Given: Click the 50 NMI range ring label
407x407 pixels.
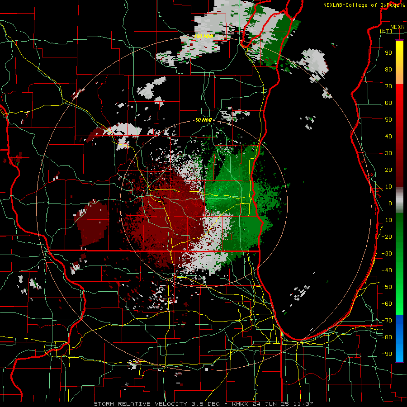Looking at the screenshot, I should pos(204,120).
